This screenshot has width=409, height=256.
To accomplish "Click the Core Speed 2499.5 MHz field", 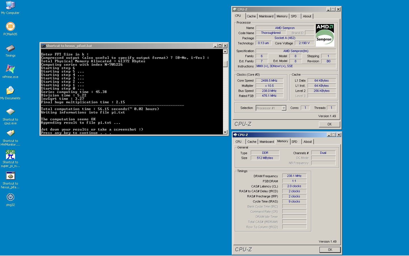I will [269, 80].
